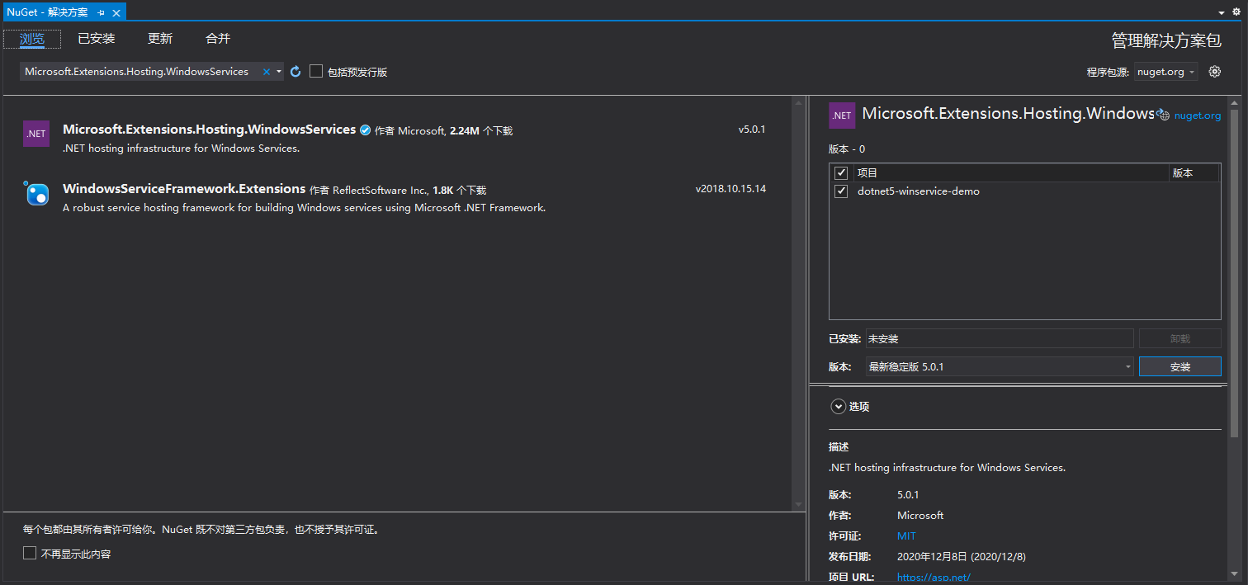Click the 管理解决方案包 heading
This screenshot has height=585, width=1248.
[x=1166, y=41]
